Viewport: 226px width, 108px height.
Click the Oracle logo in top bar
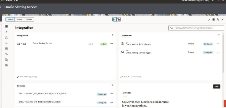pos(11,0)
